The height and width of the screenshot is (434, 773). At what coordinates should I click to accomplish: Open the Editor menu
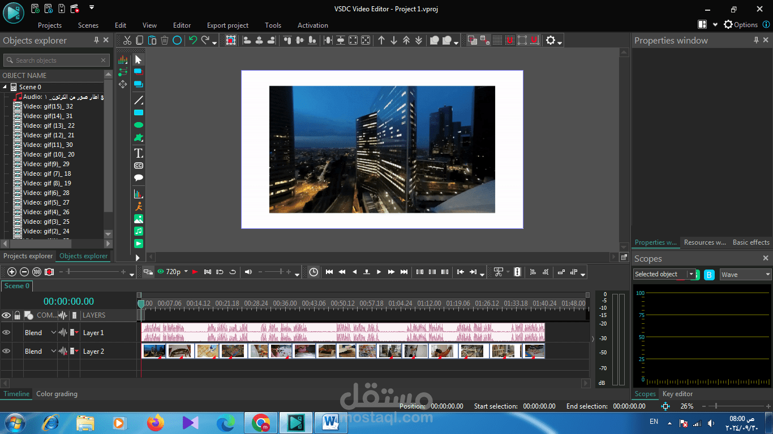tap(182, 25)
